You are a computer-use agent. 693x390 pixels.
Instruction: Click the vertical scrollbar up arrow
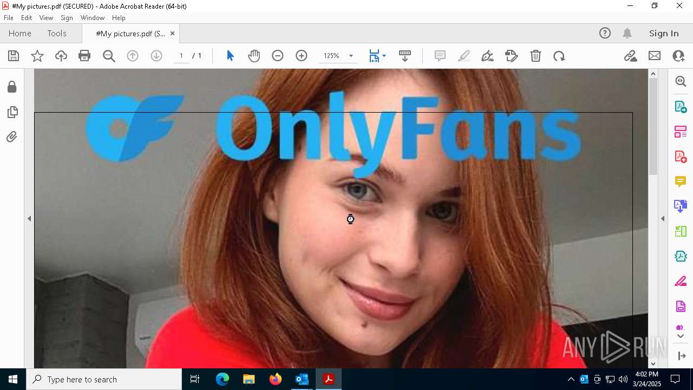653,74
